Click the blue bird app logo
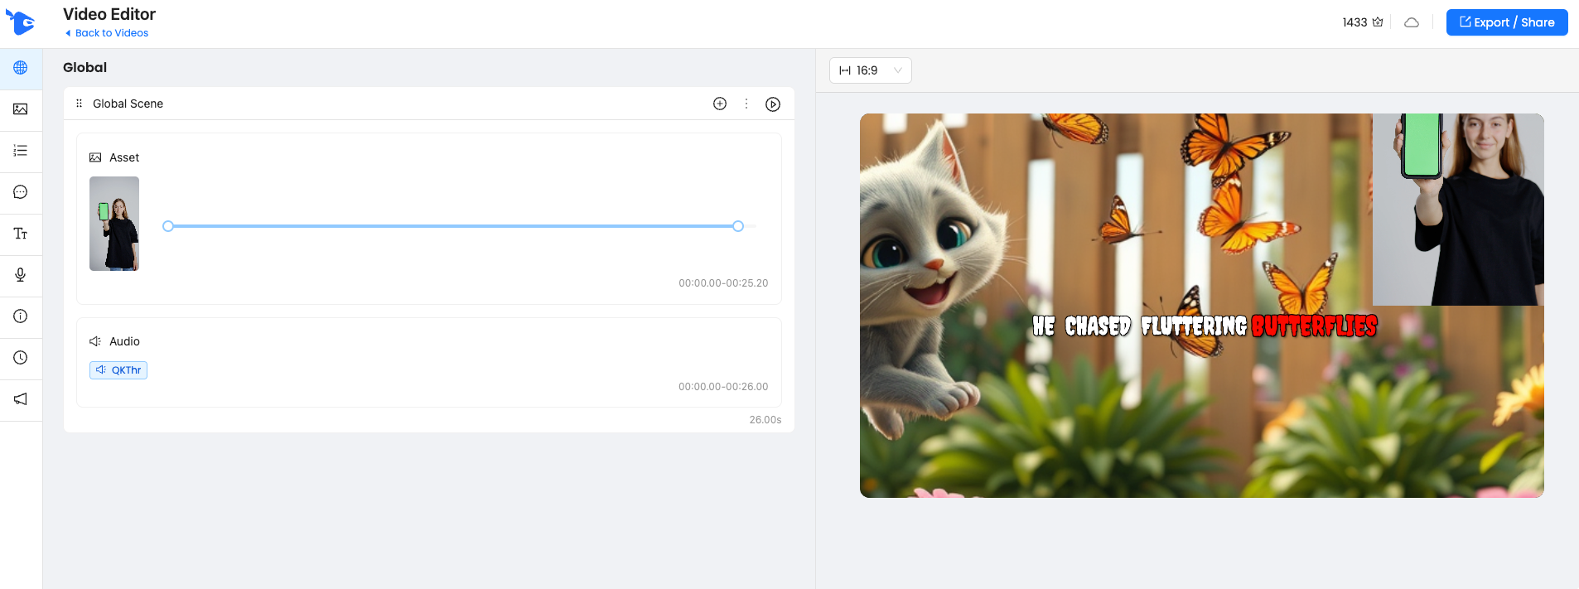 point(20,22)
